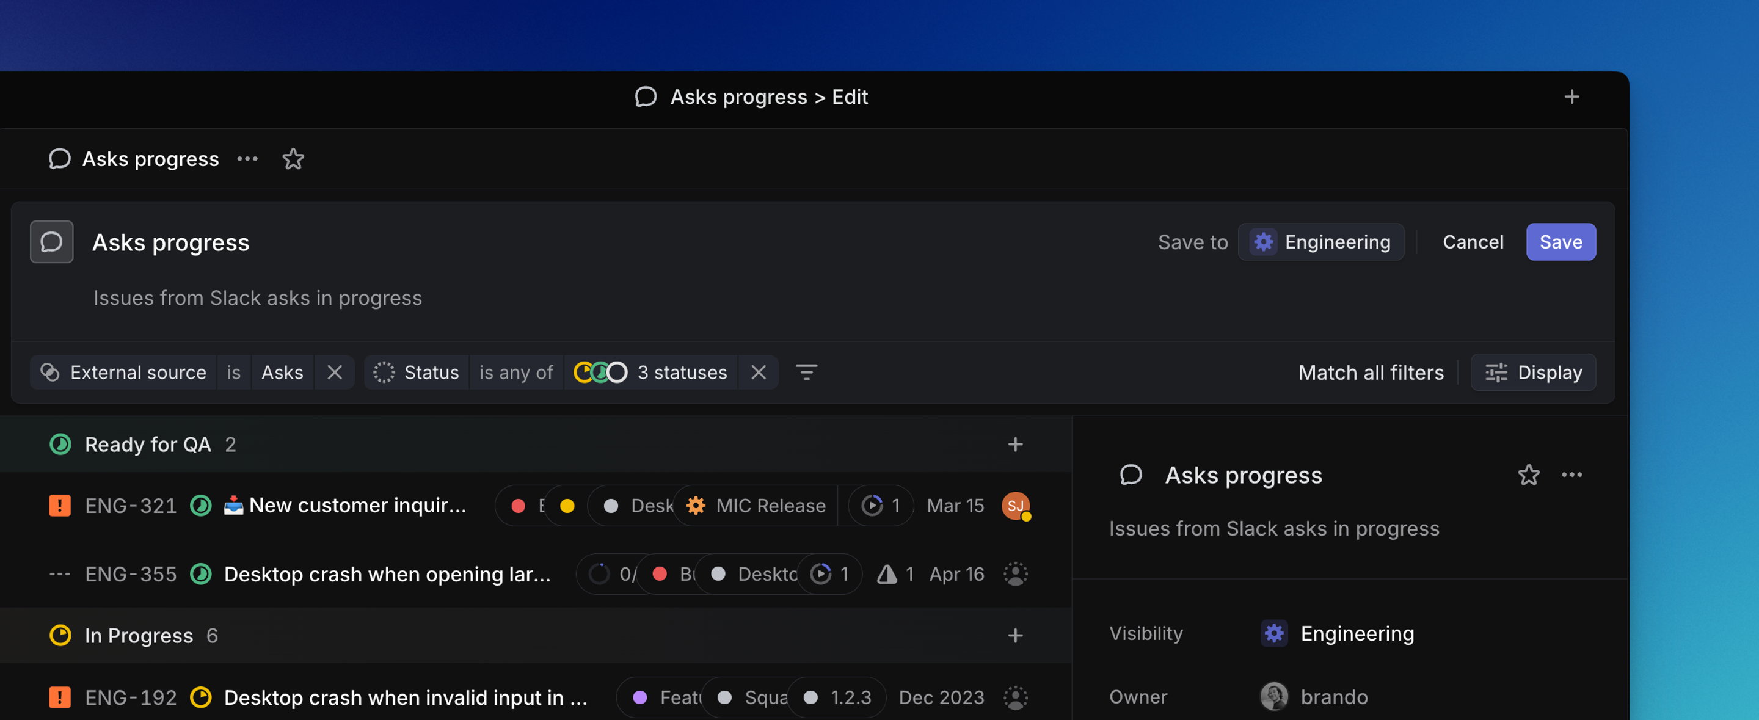This screenshot has height=720, width=1759.
Task: Click the red label dot on ENG-321
Action: click(x=519, y=506)
